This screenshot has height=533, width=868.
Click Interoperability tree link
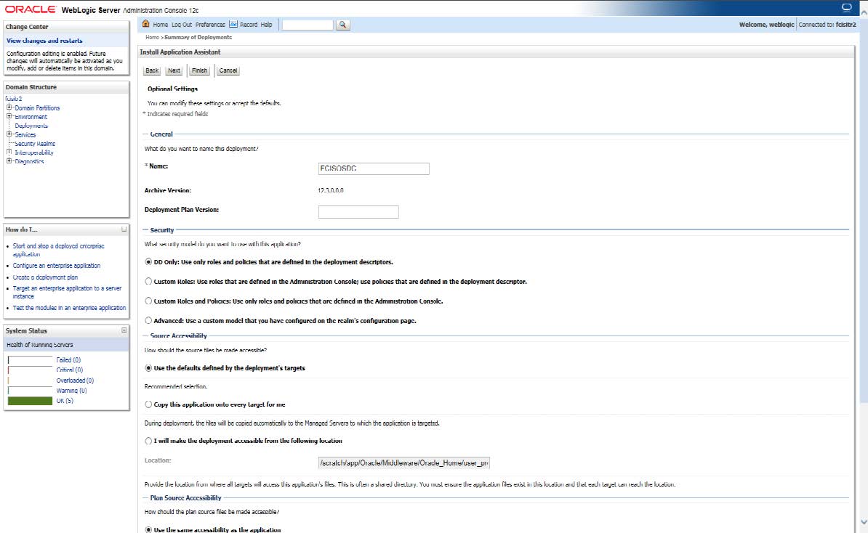[x=33, y=152]
